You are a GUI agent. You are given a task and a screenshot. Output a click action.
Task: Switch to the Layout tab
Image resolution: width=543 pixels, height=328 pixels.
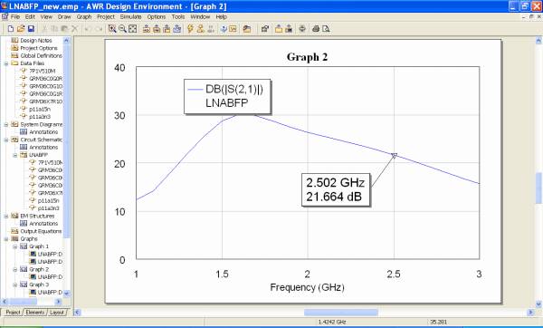[57, 313]
